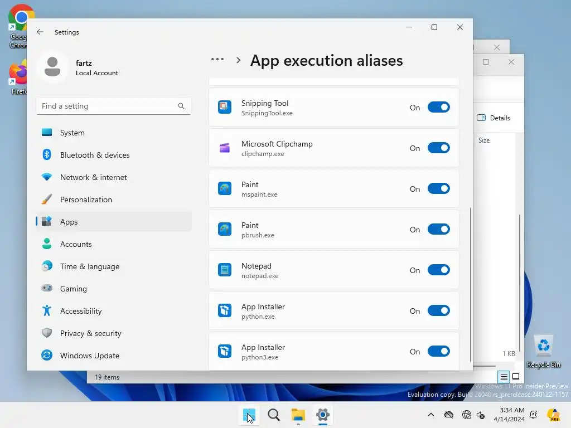This screenshot has height=428, width=571.
Task: Switch File Explorer to large thumbnails view
Action: (516, 377)
